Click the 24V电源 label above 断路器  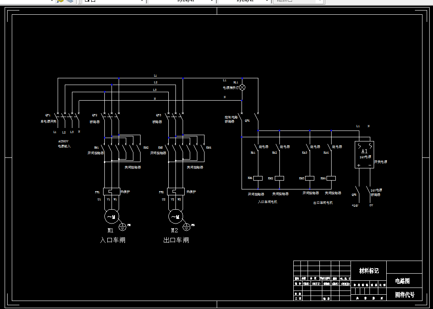point(376,190)
